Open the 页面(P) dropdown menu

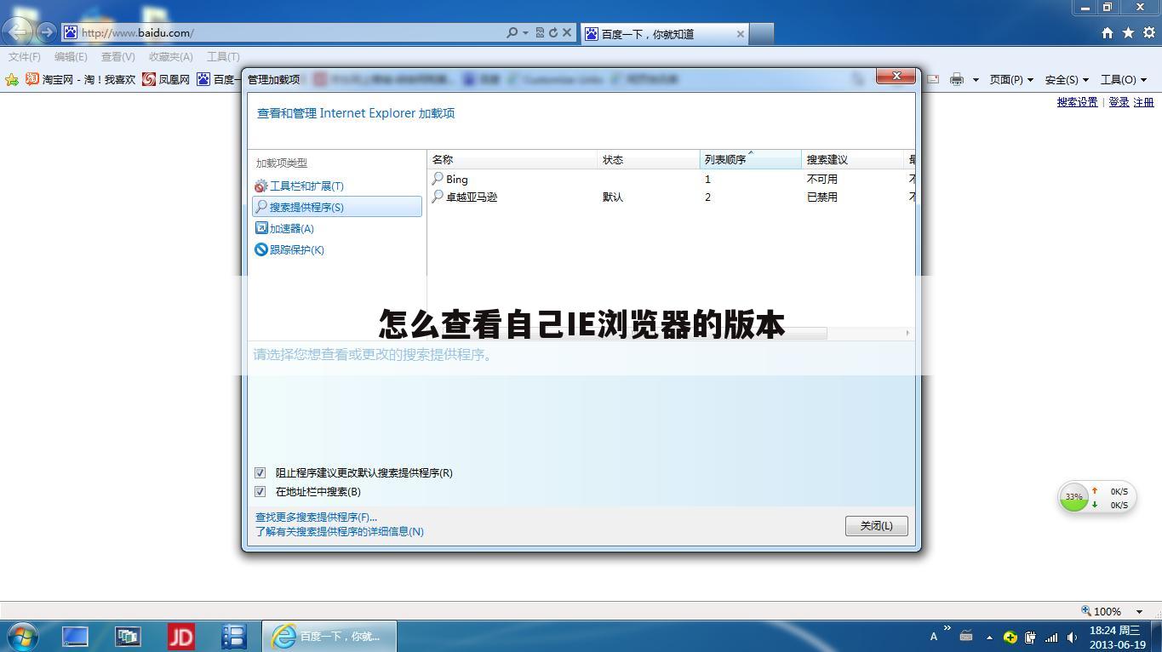coord(1011,79)
